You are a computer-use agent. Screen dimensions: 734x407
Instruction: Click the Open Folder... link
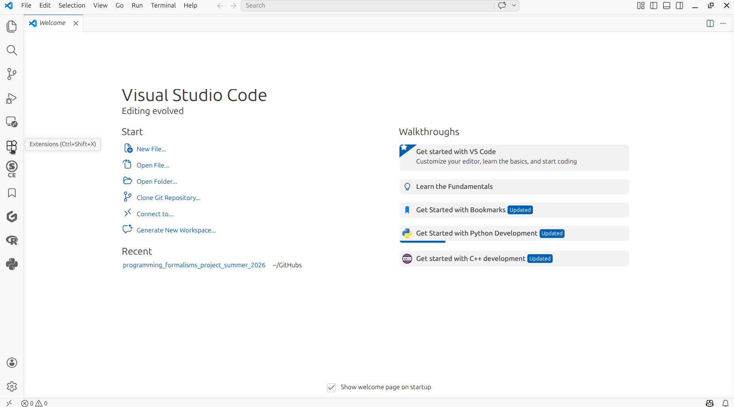[x=157, y=181]
